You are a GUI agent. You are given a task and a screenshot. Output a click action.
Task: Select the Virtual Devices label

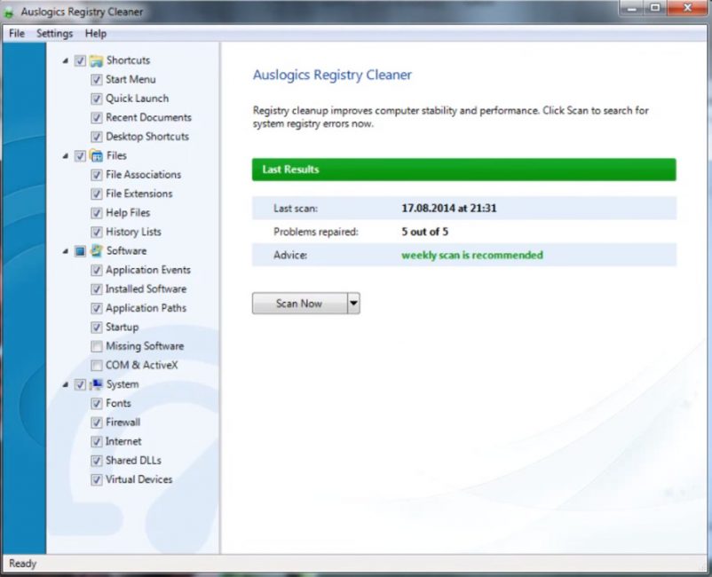click(139, 480)
